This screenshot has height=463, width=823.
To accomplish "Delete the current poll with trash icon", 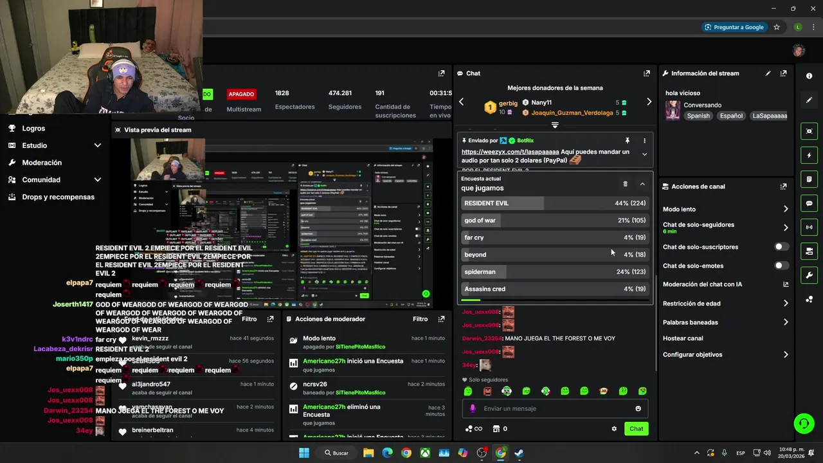I will [x=625, y=184].
